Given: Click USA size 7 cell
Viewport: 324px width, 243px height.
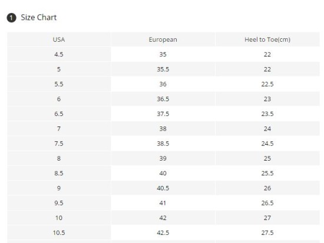Looking at the screenshot, I should point(59,129).
